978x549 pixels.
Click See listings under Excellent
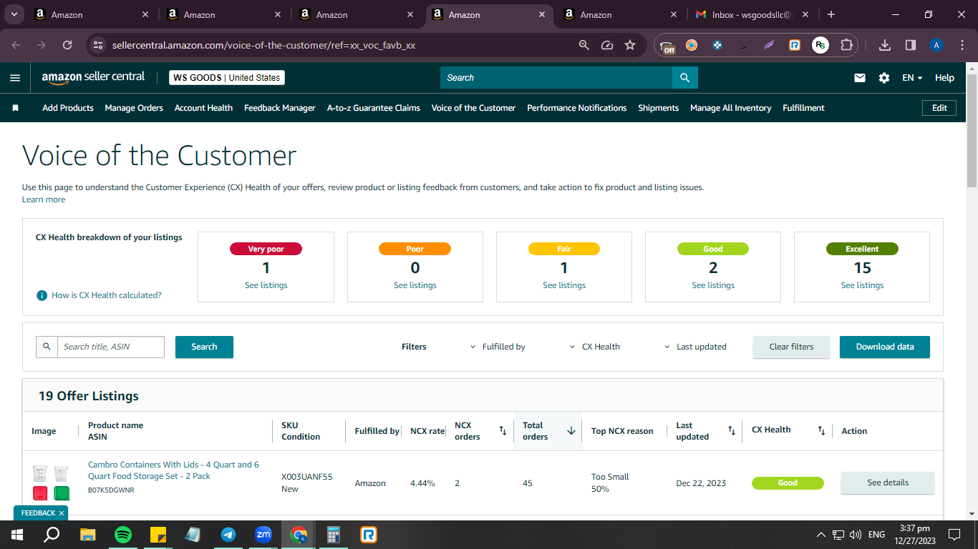click(862, 285)
